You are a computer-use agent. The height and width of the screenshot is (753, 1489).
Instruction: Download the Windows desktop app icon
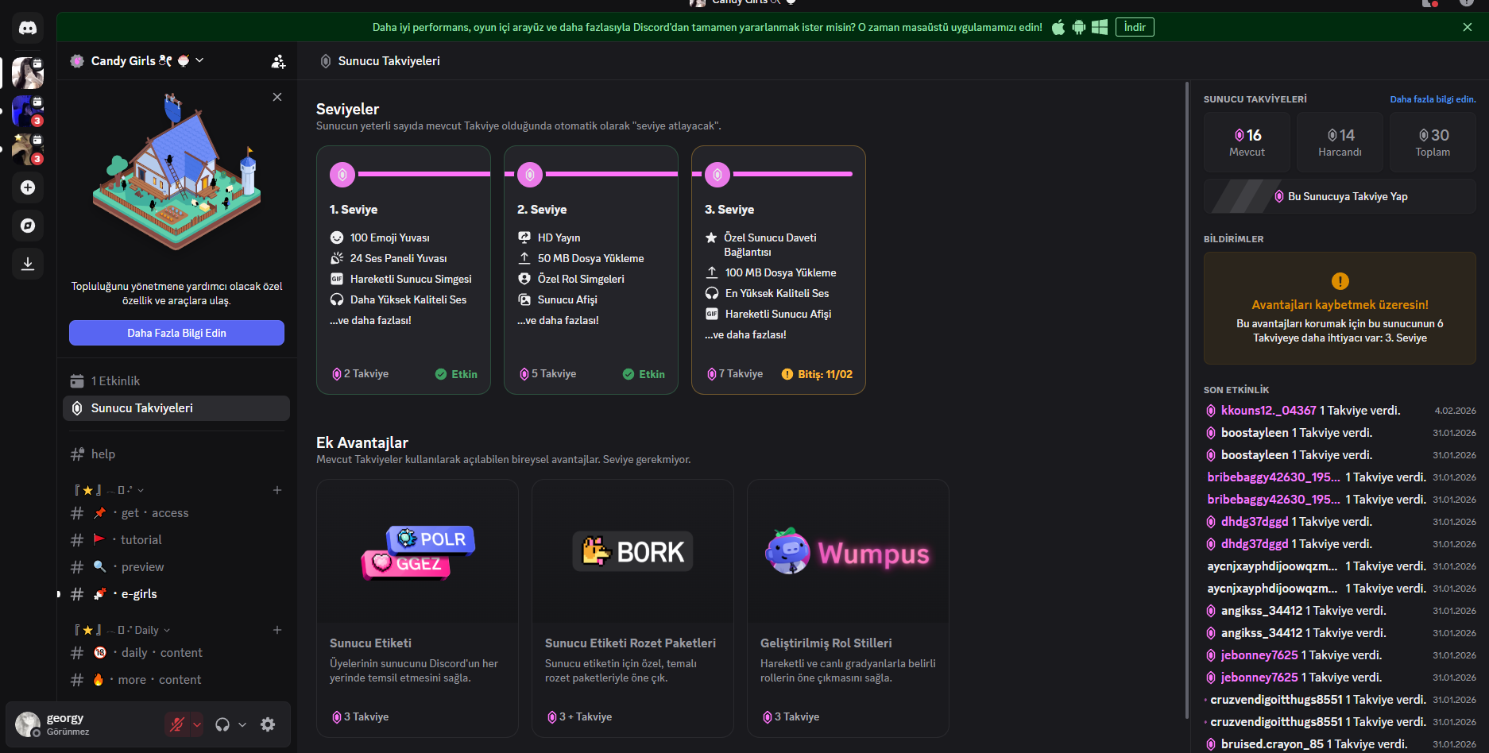1100,27
